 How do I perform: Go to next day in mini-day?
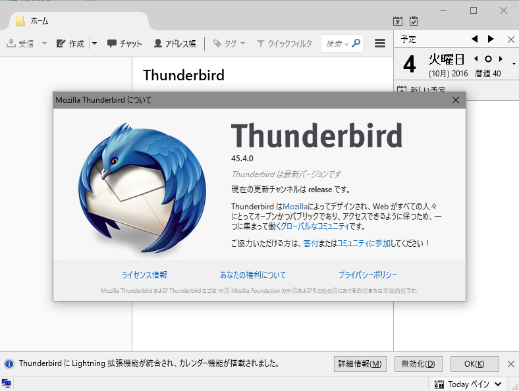(x=501, y=59)
